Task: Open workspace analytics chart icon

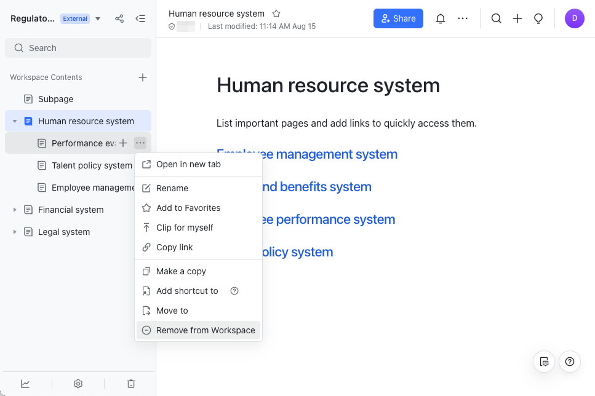Action: 25,384
